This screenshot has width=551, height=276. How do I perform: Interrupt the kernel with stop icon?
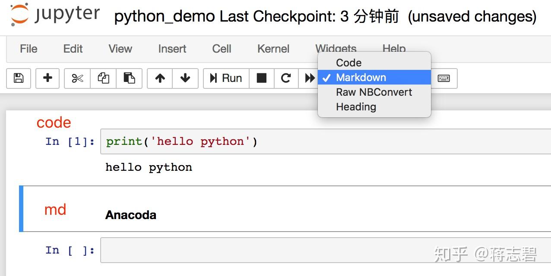coord(261,78)
